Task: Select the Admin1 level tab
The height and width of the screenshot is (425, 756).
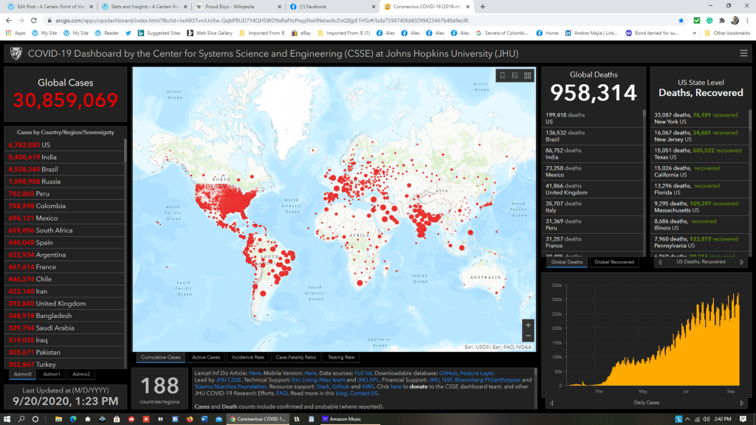Action: click(52, 374)
